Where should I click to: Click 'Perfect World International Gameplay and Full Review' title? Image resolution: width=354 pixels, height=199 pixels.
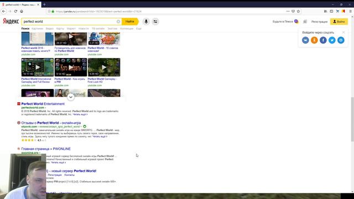click(36, 80)
